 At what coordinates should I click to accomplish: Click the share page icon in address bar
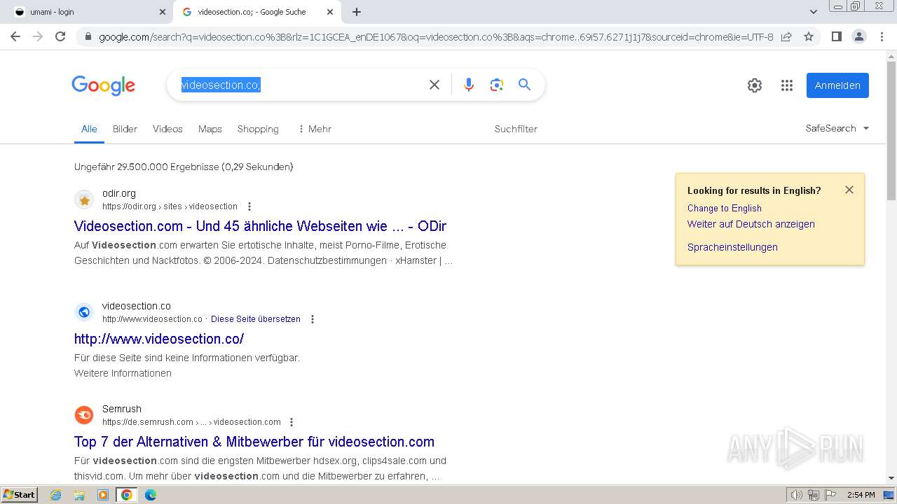pos(786,36)
